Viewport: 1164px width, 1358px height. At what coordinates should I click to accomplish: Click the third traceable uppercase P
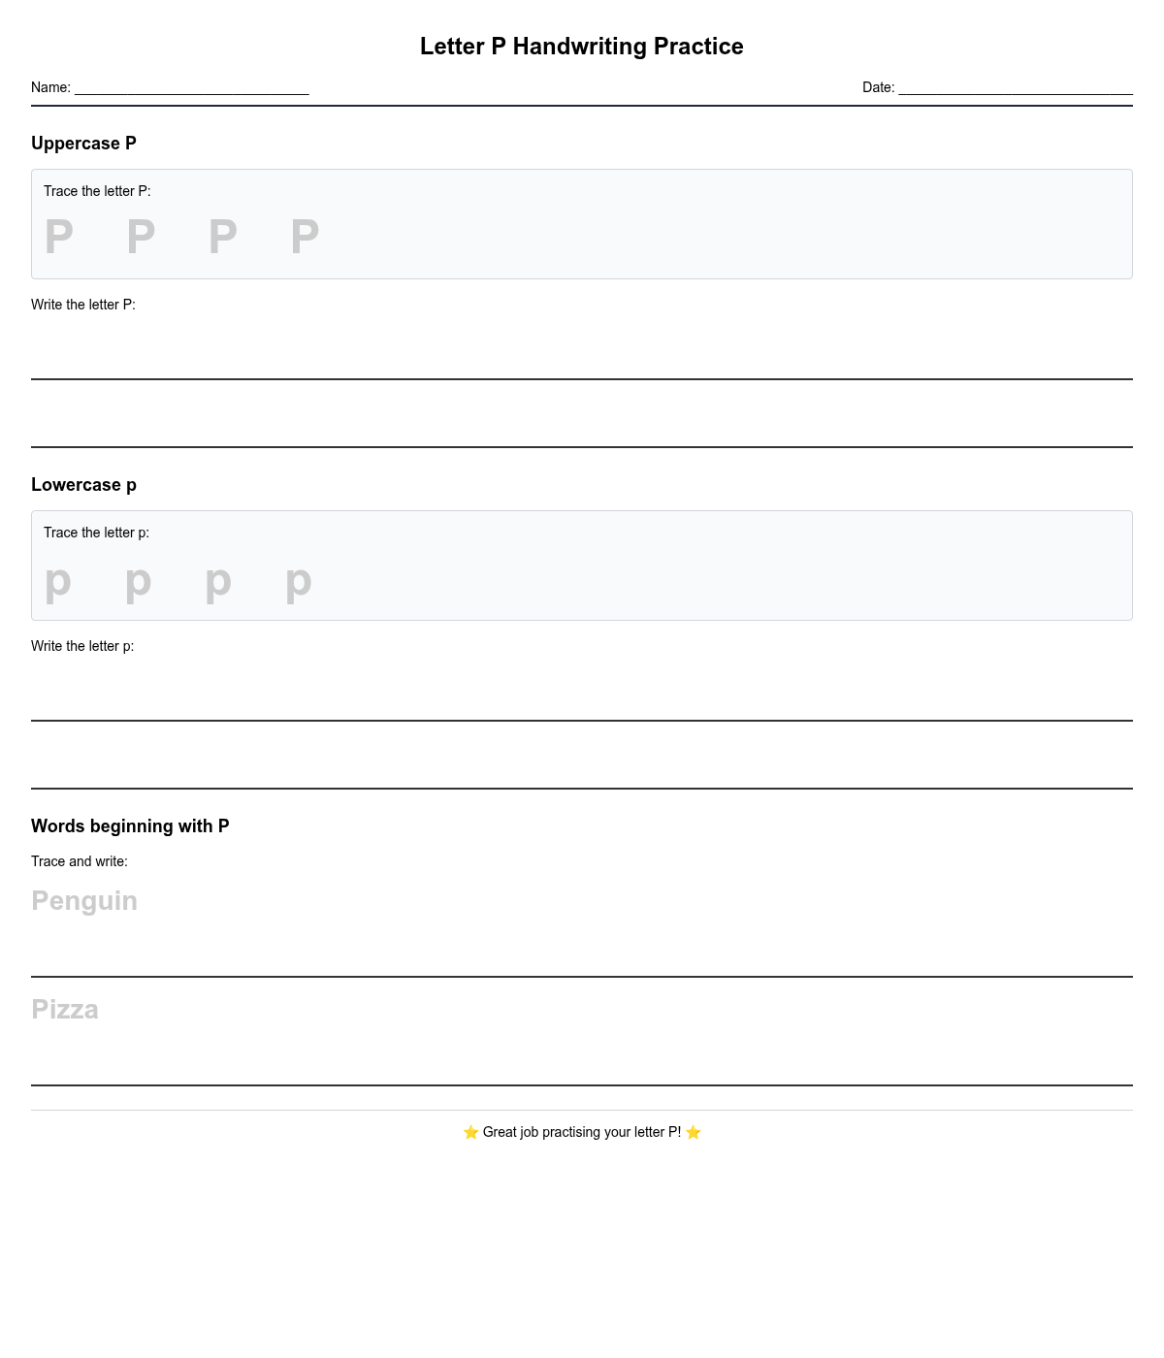coord(223,236)
